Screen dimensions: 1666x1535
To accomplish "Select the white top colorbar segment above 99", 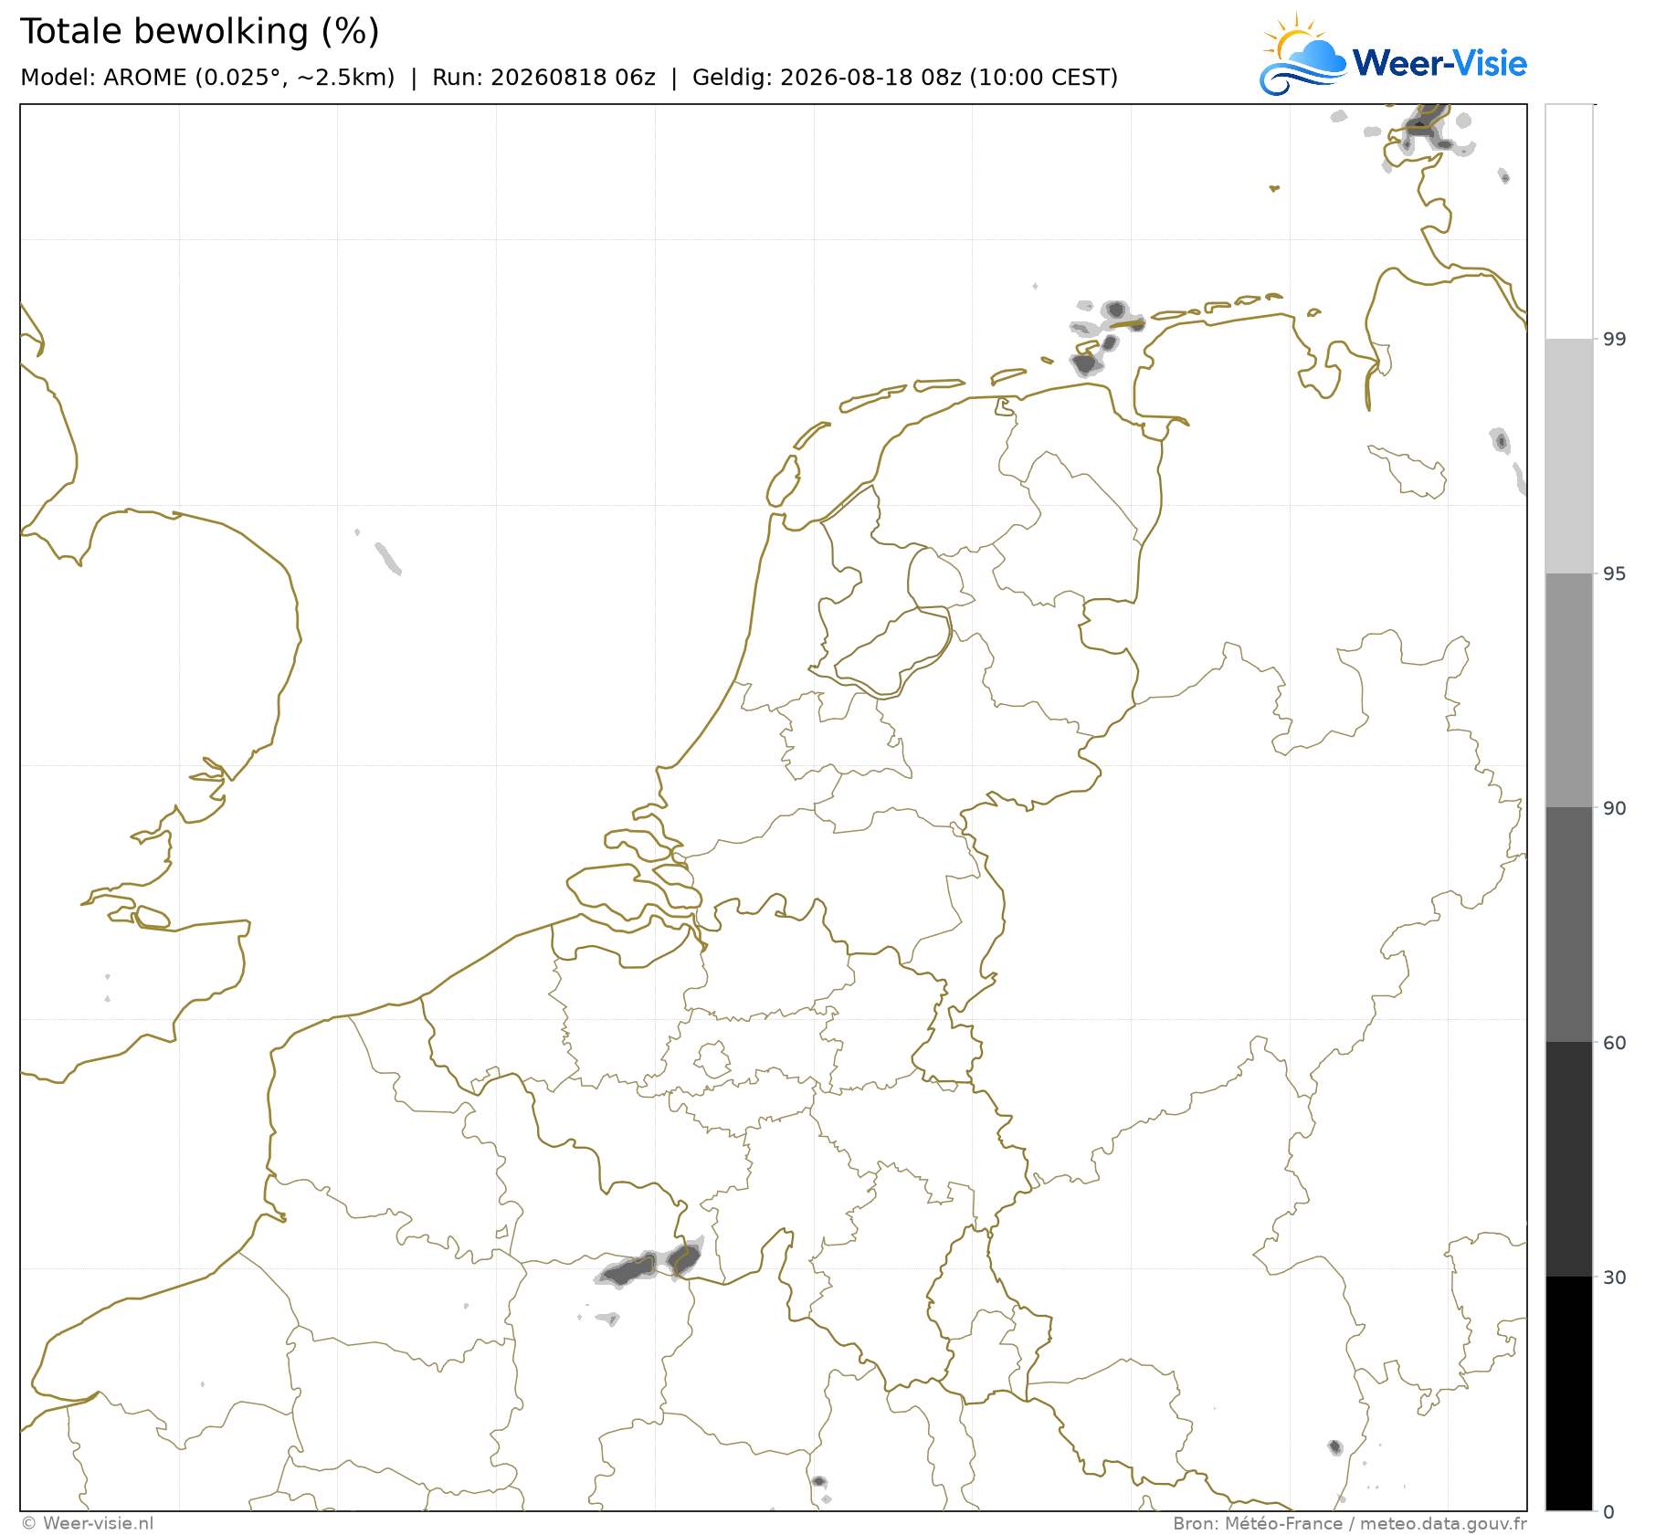I will pyautogui.click(x=1569, y=221).
